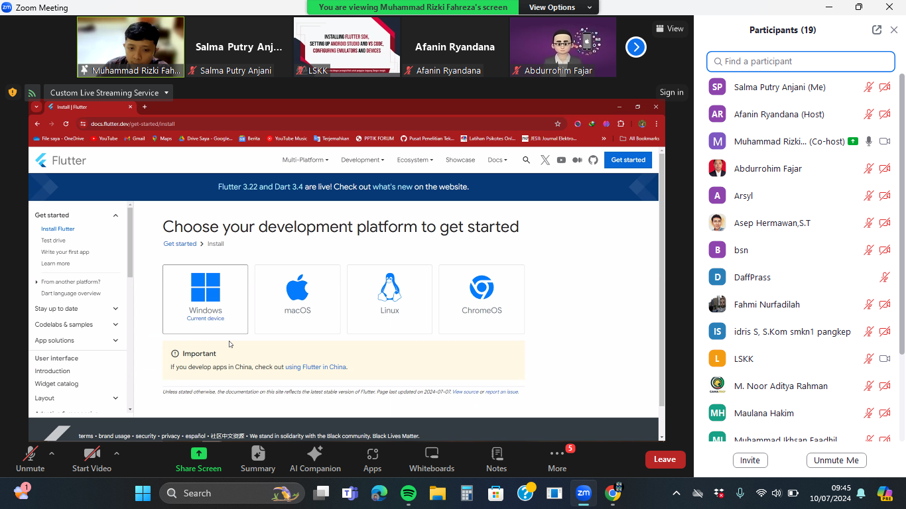Open Flutter YouTube icon link

[x=561, y=160]
